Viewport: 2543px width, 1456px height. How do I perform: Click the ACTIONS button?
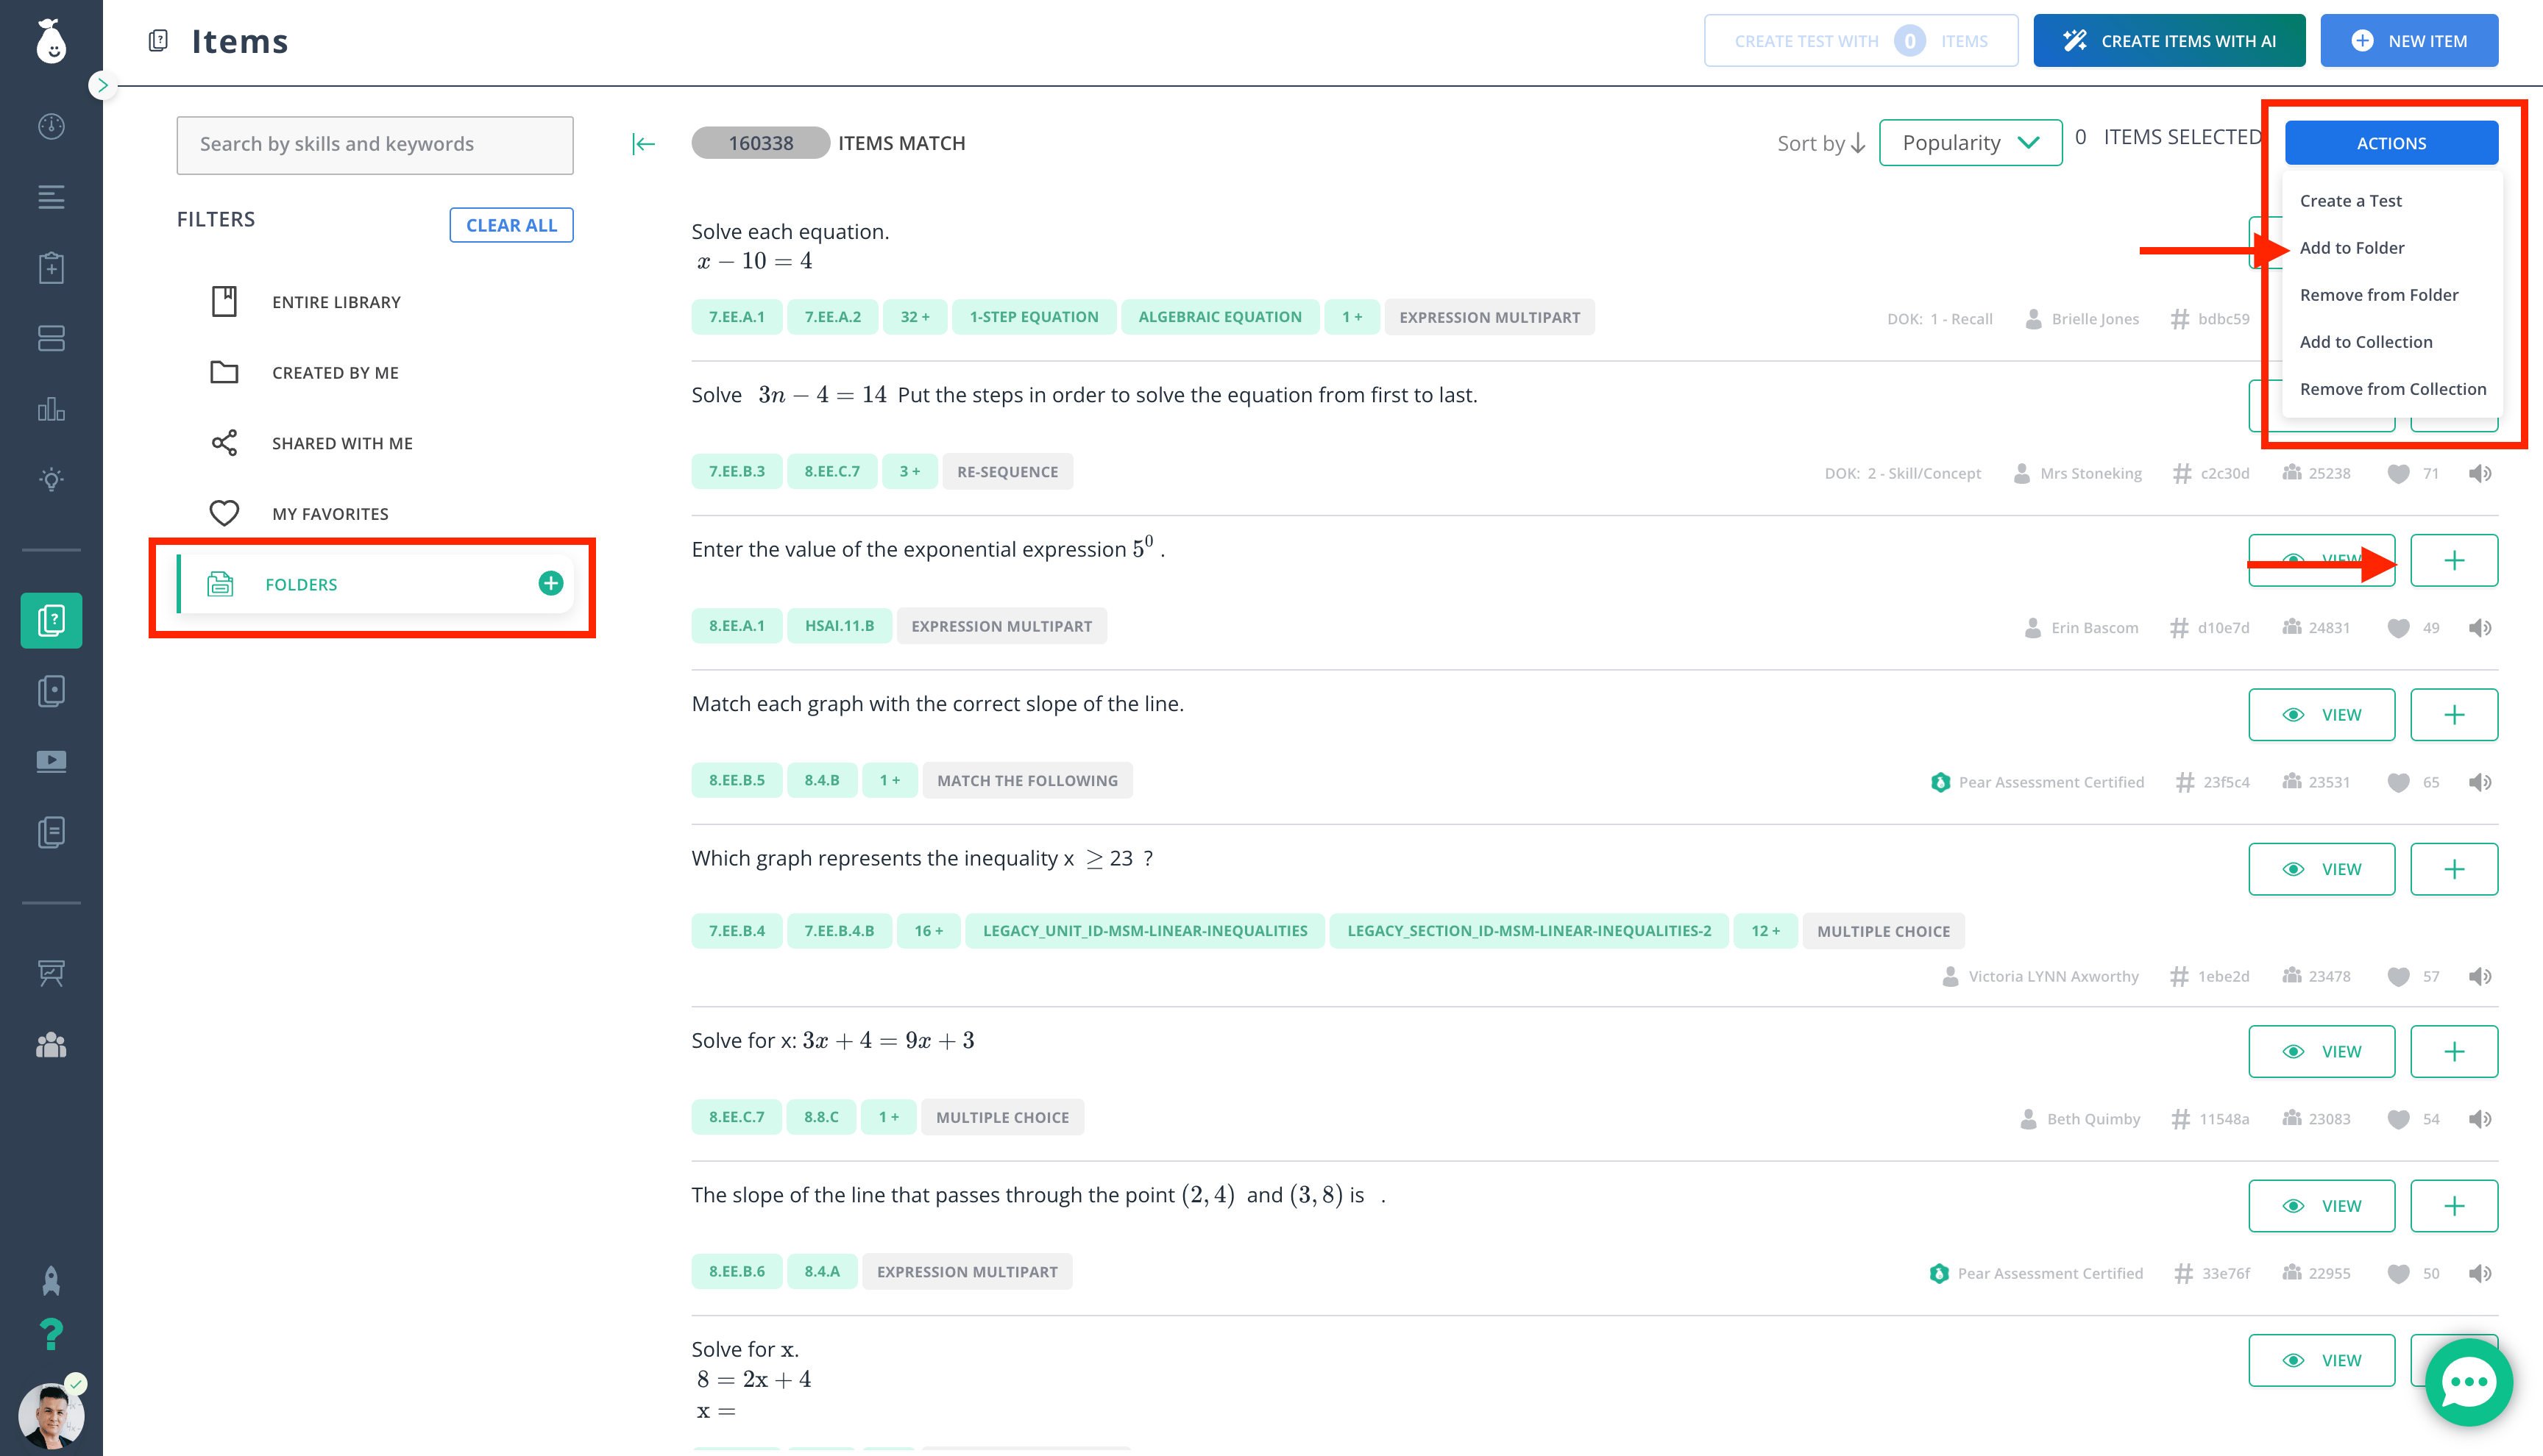(x=2391, y=143)
